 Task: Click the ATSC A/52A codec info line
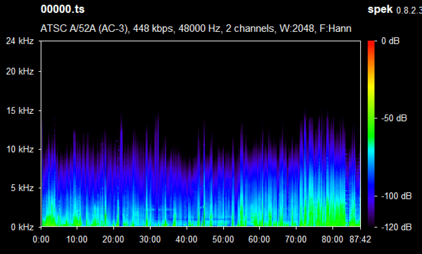[196, 29]
